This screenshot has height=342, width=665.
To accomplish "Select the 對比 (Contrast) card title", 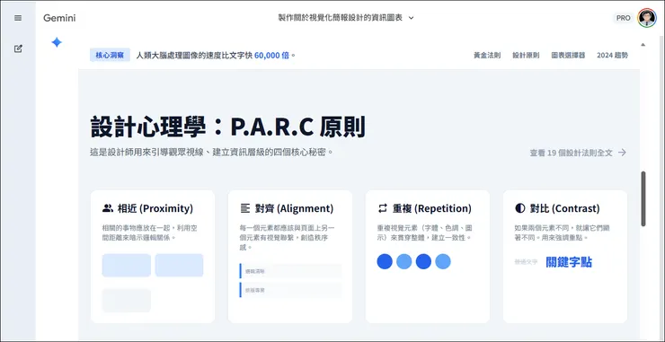I will pyautogui.click(x=565, y=208).
